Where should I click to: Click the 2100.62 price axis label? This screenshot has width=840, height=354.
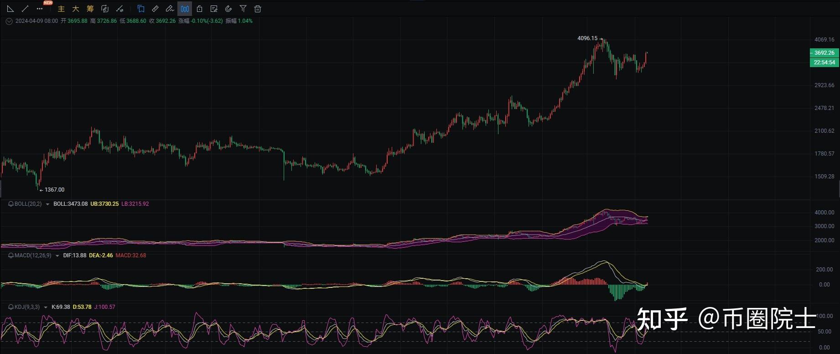click(x=824, y=131)
